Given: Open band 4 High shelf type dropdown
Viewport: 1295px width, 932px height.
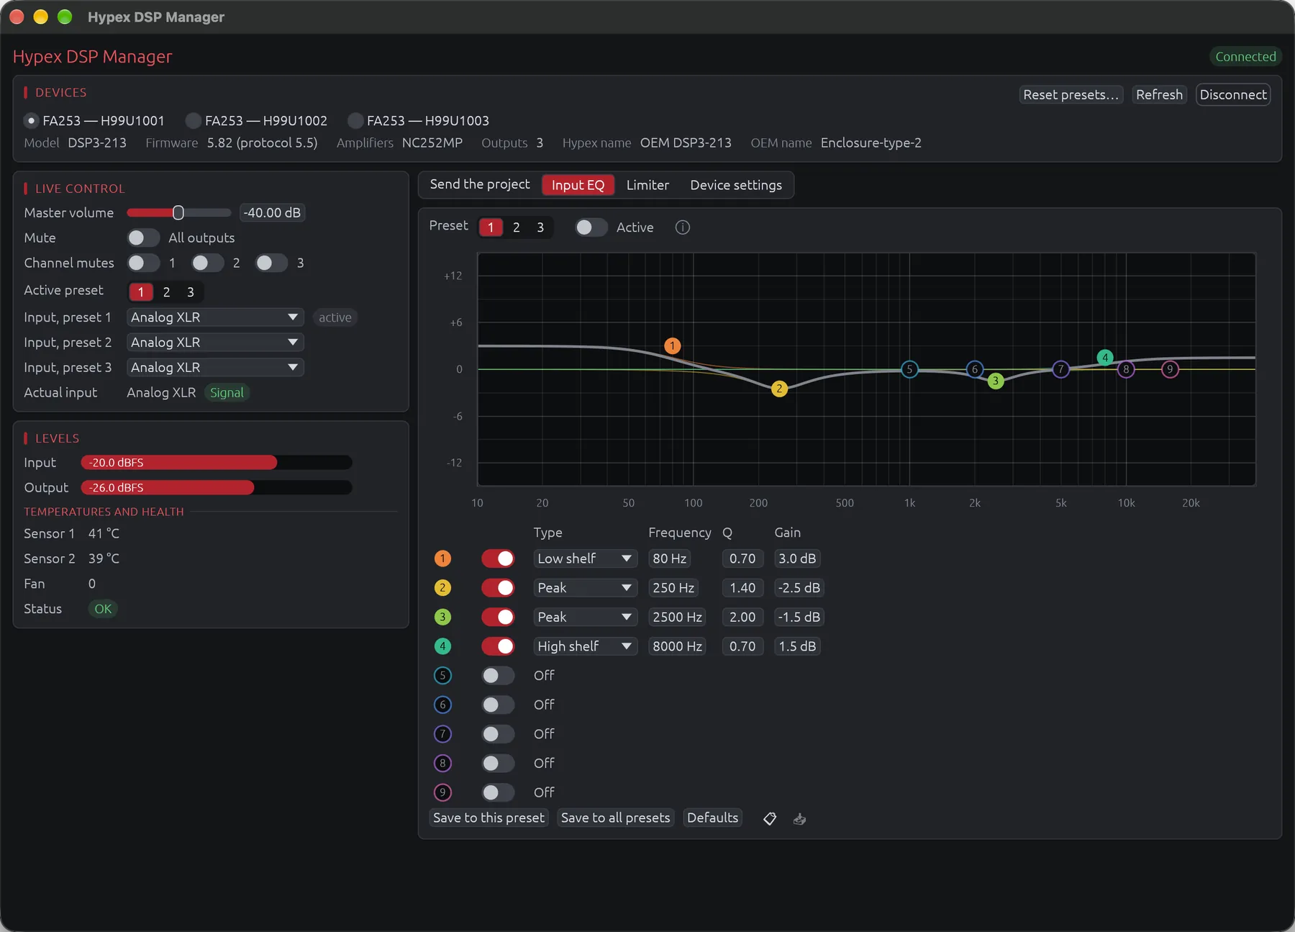Looking at the screenshot, I should tap(585, 646).
